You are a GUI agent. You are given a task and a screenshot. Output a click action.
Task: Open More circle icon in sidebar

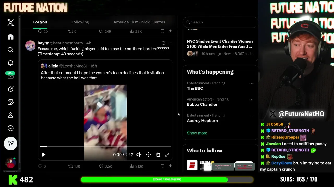coord(10,128)
